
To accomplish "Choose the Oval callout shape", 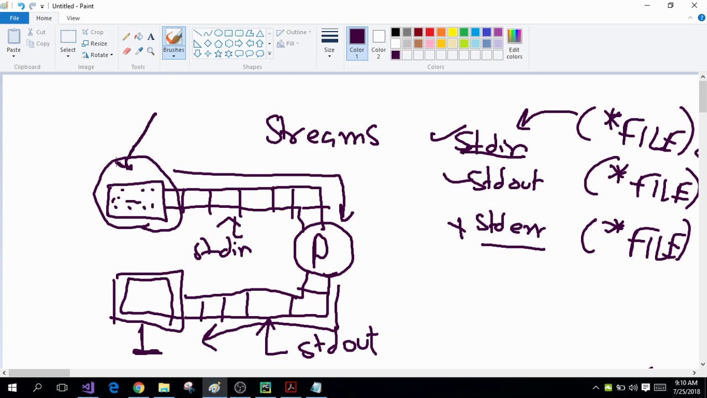I will pyautogui.click(x=250, y=54).
